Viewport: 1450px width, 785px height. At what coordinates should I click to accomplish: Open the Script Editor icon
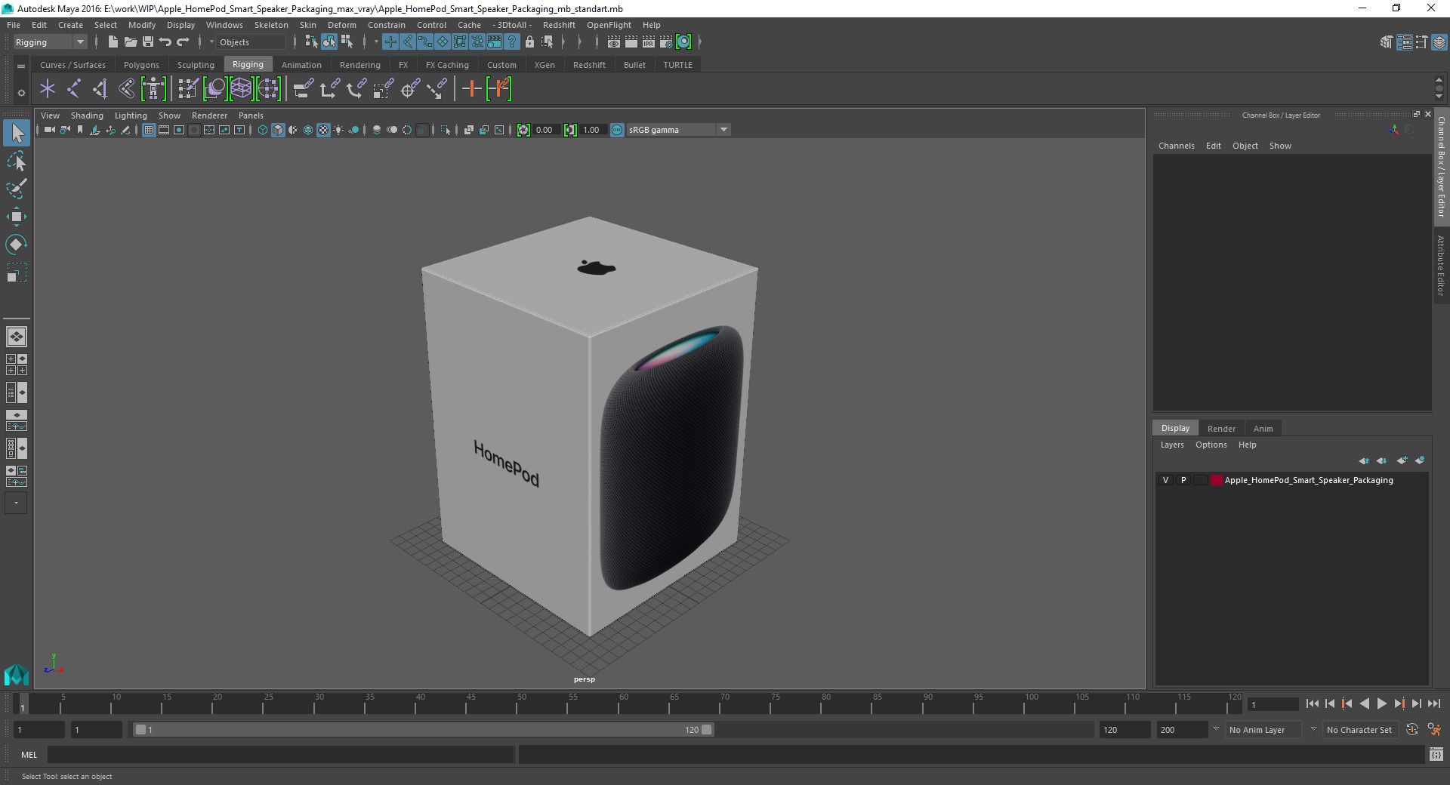1436,755
